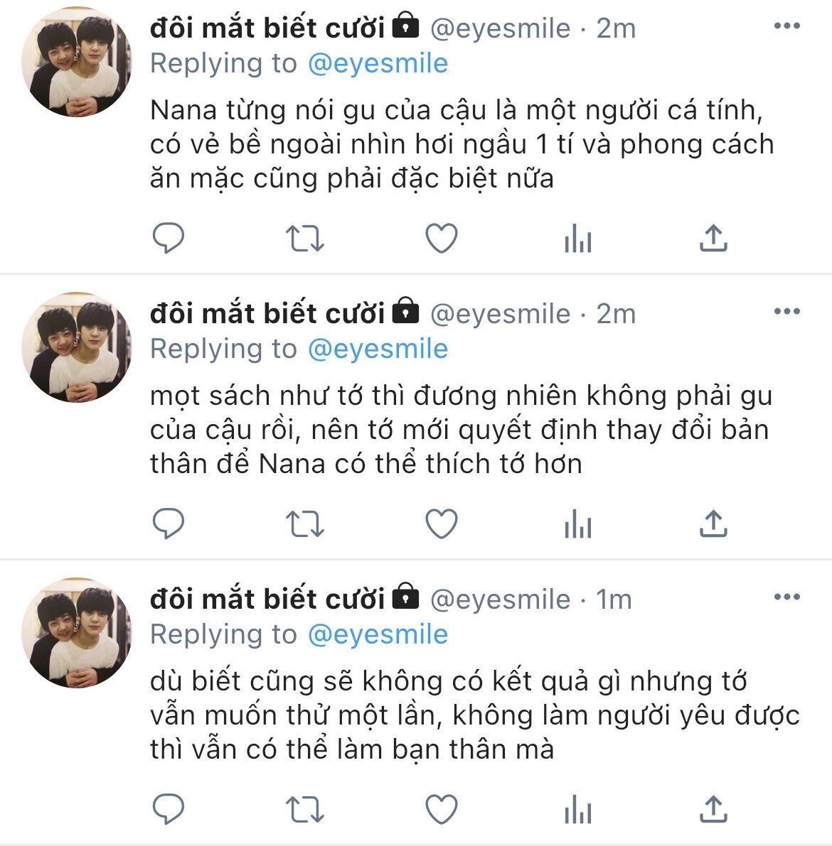Retweet the first tweet in the thread
832x846 pixels.
pos(304,239)
